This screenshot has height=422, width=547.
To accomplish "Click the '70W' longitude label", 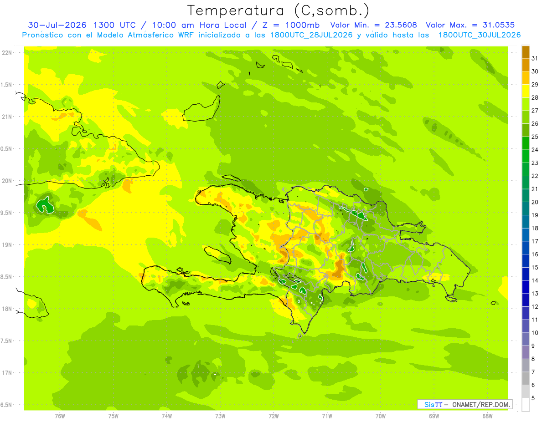I will tap(381, 416).
